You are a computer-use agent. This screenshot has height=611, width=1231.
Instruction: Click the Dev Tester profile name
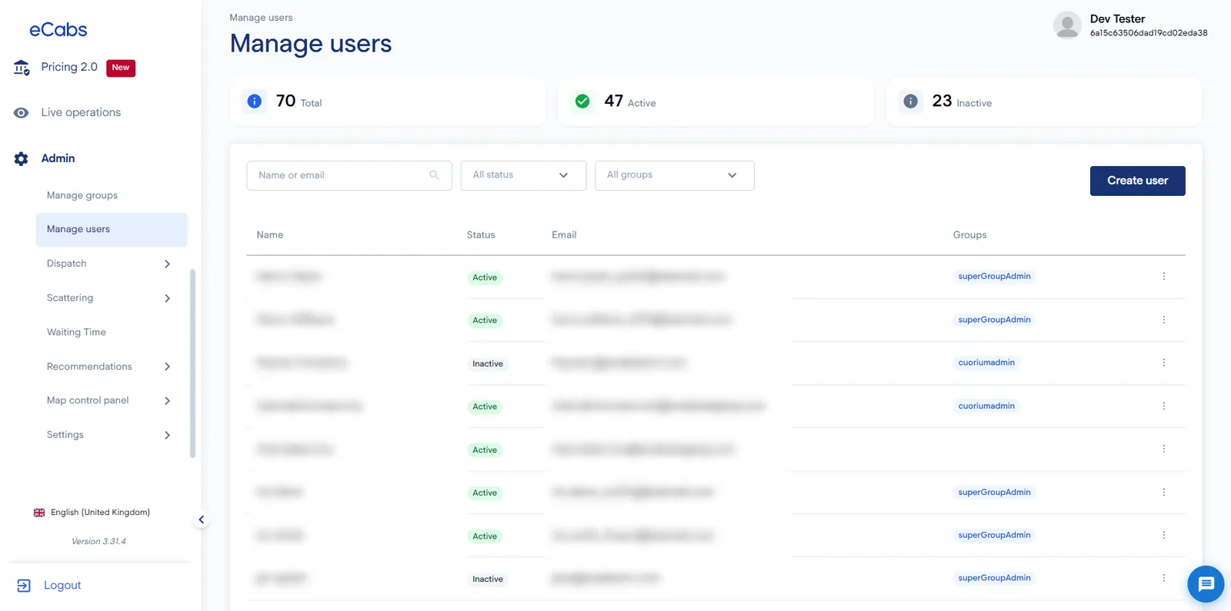click(1117, 18)
